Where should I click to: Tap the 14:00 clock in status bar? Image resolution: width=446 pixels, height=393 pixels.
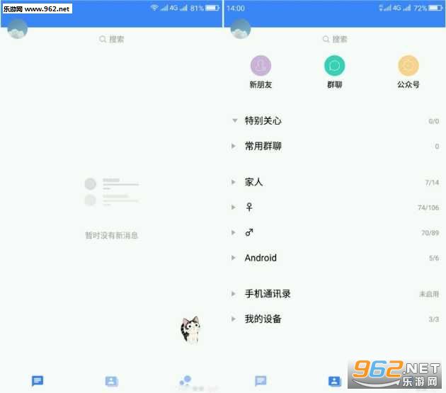[x=236, y=8]
